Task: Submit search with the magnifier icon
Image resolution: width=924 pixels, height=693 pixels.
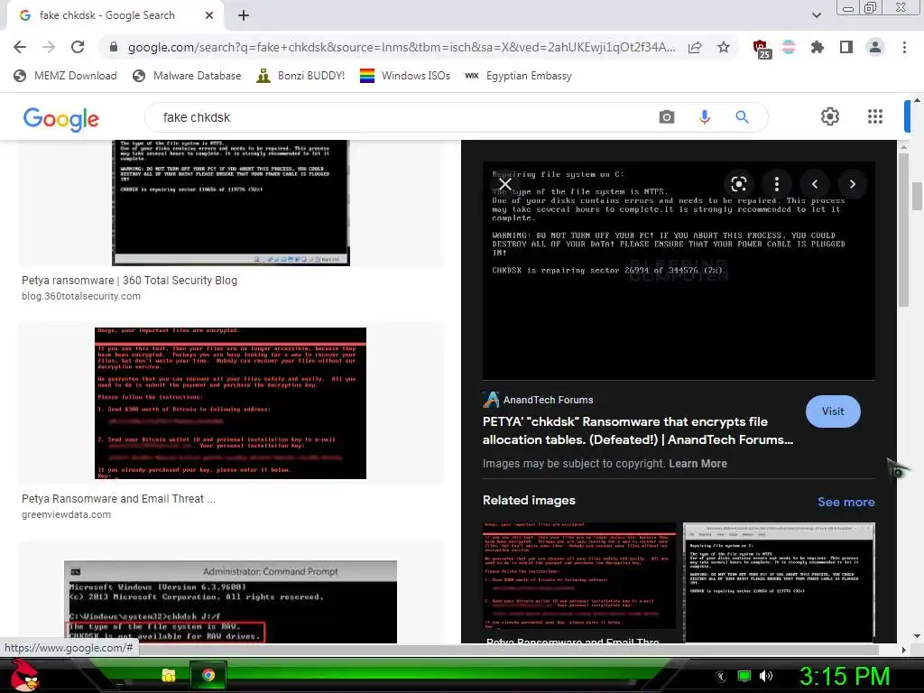Action: pos(742,116)
